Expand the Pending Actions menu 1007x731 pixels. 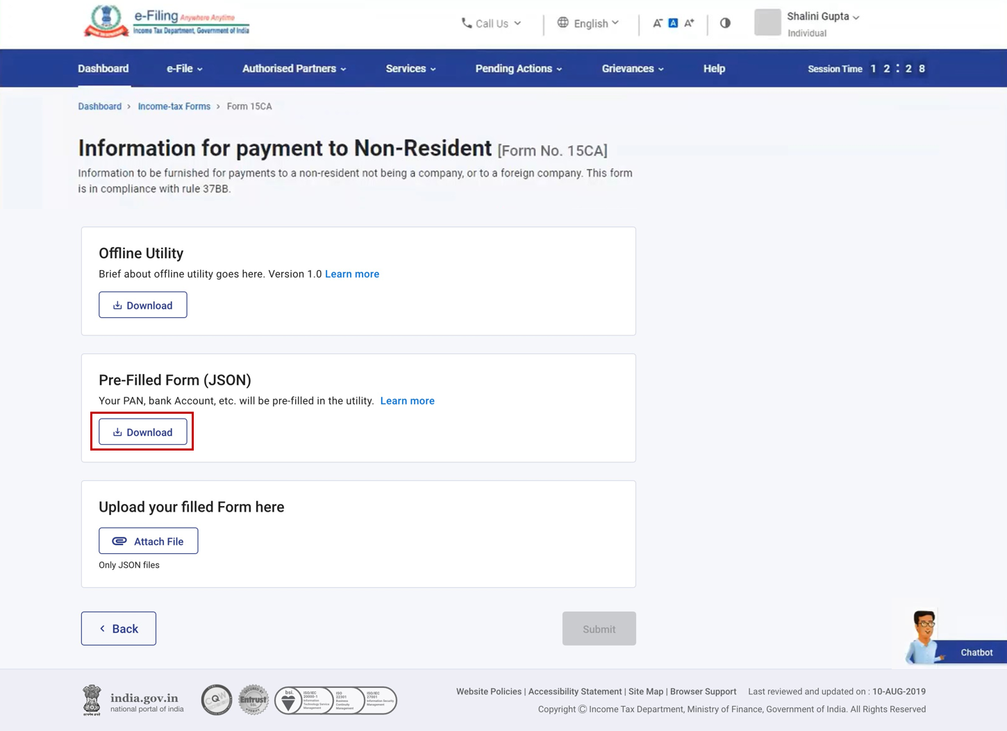(x=518, y=69)
